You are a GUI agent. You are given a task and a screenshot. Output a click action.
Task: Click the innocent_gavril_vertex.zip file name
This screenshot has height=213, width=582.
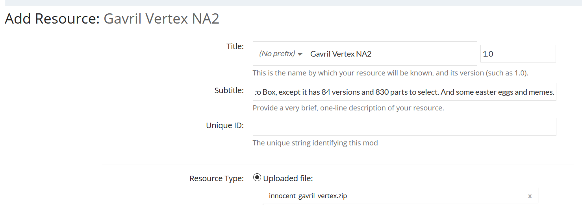308,196
